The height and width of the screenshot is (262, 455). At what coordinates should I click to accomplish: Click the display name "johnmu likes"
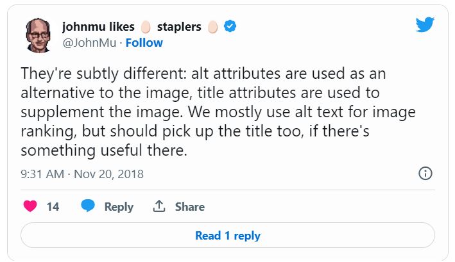pos(98,27)
